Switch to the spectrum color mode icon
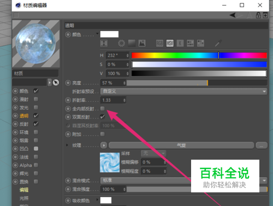Image resolution: width=273 pixels, height=206 pixels. click(x=132, y=43)
